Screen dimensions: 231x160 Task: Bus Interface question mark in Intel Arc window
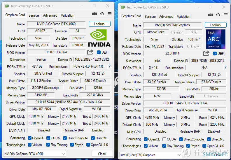pyautogui.click(x=225, y=68)
